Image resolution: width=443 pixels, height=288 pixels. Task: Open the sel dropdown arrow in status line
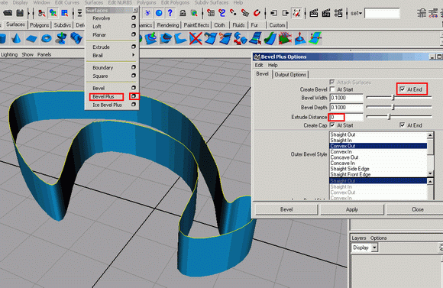coord(361,13)
